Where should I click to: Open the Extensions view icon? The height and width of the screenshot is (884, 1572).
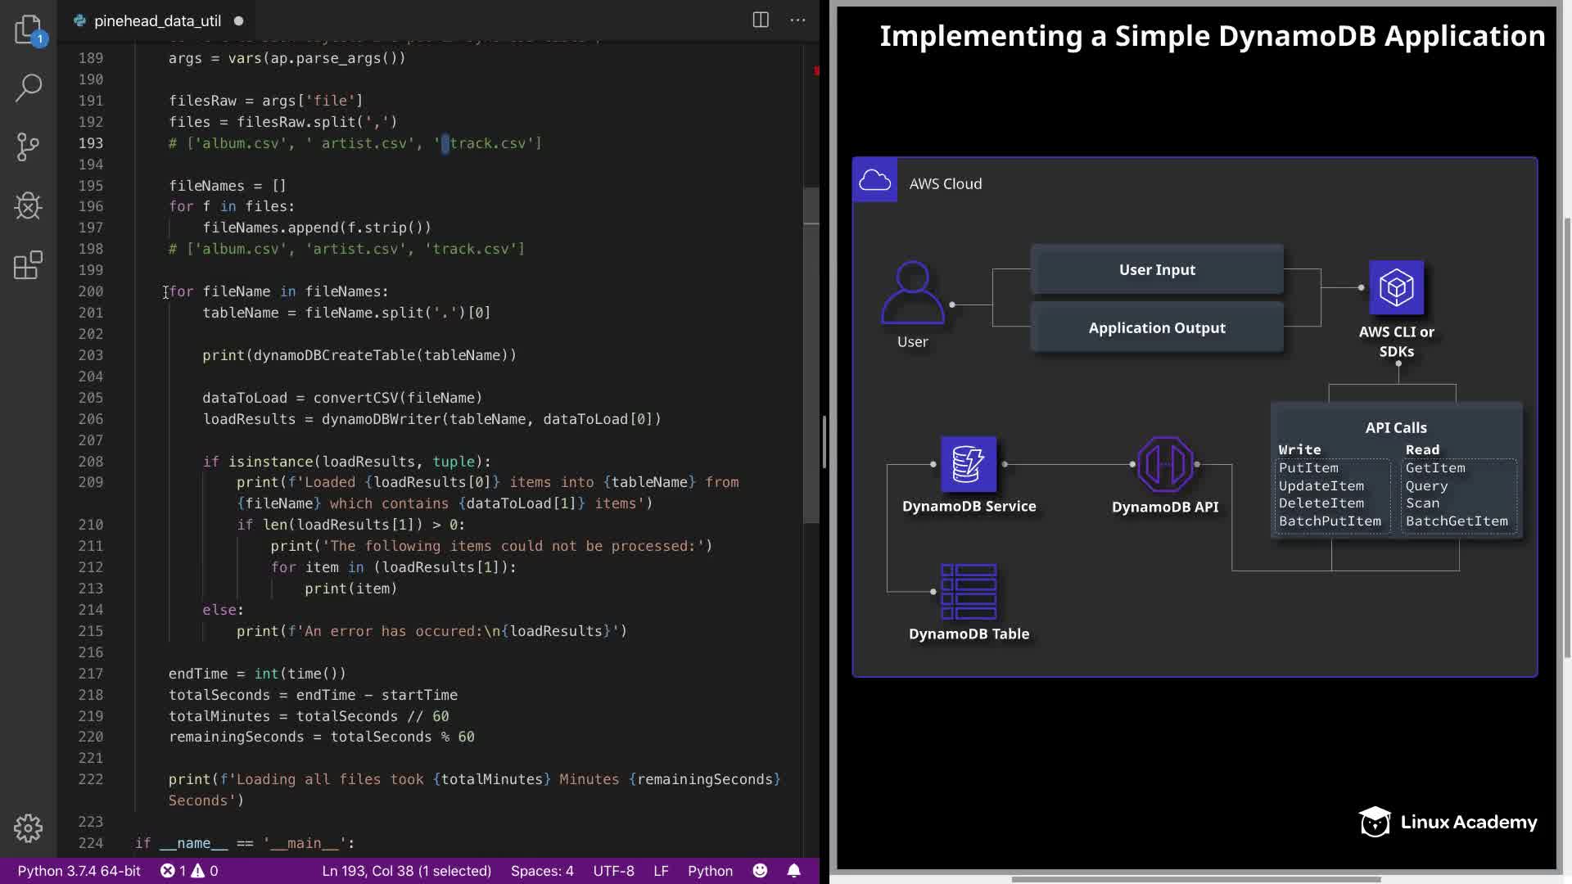pyautogui.click(x=28, y=265)
